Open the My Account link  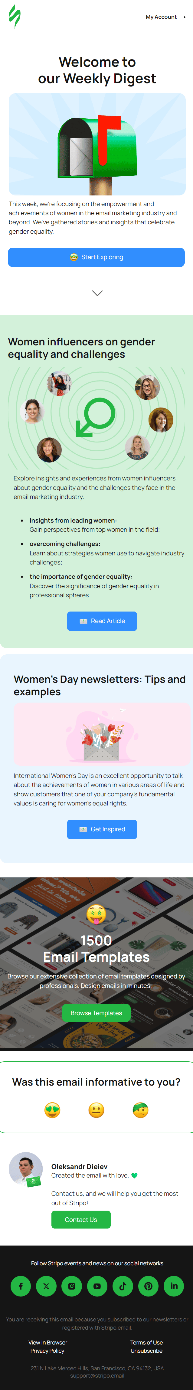click(165, 17)
